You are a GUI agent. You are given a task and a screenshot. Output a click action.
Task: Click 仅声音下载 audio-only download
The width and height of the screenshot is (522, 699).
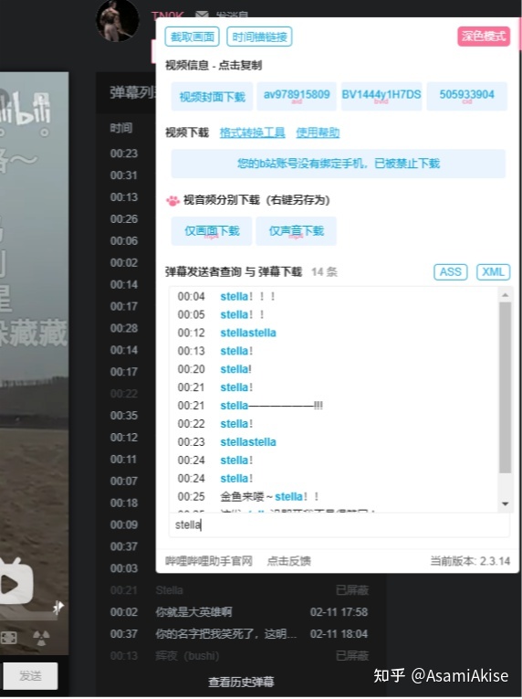click(297, 231)
